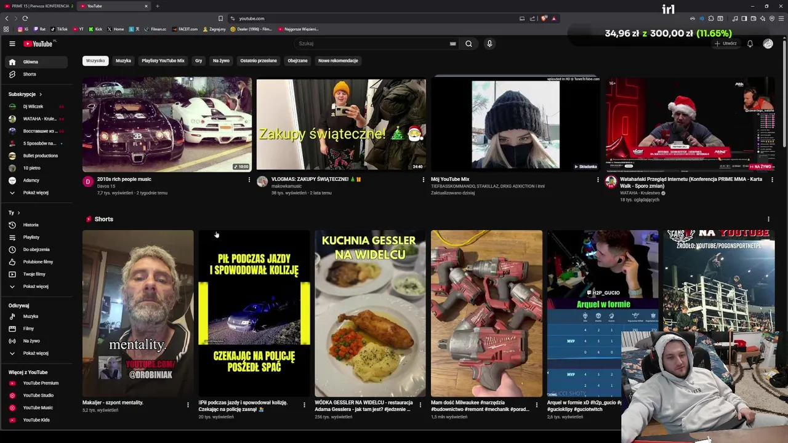Open the Brave Rewards triangle icon
788x443 pixels.
[x=553, y=18]
